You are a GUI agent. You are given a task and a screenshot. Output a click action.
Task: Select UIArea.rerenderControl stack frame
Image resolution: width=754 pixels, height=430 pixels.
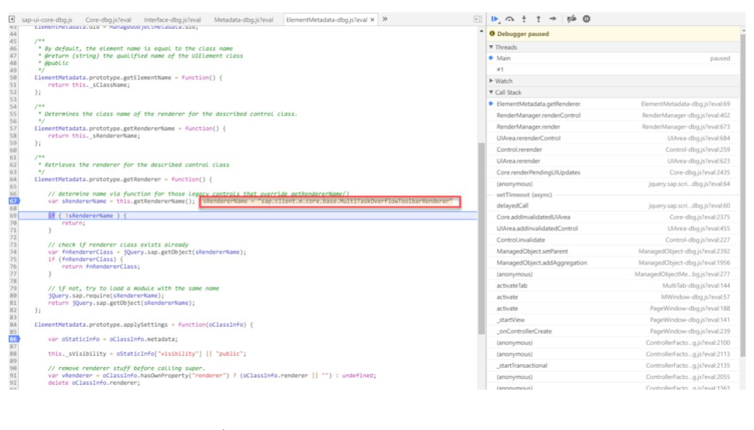click(613, 138)
